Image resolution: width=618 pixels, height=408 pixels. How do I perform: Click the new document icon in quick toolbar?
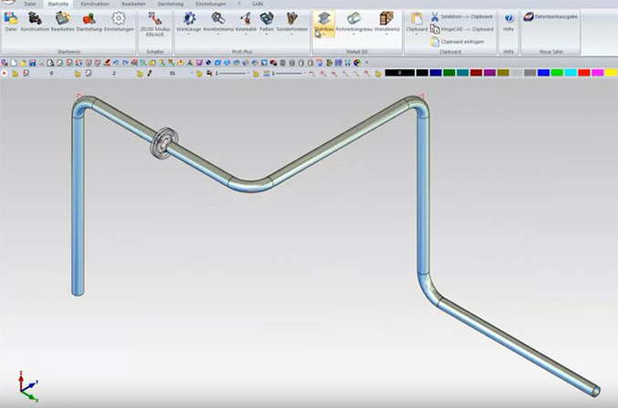coord(14,63)
